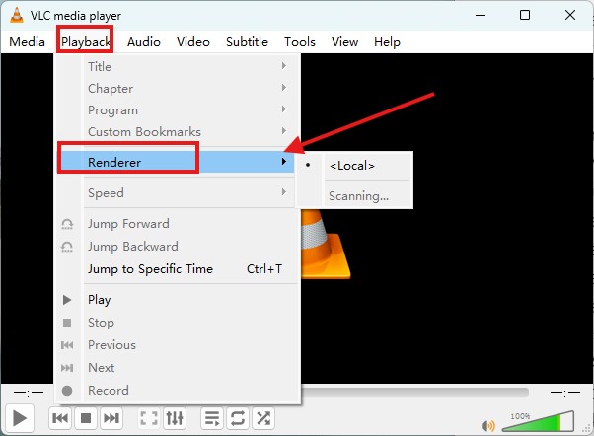This screenshot has height=436, width=594.
Task: Click the Chapter menu entry
Action: [177, 89]
